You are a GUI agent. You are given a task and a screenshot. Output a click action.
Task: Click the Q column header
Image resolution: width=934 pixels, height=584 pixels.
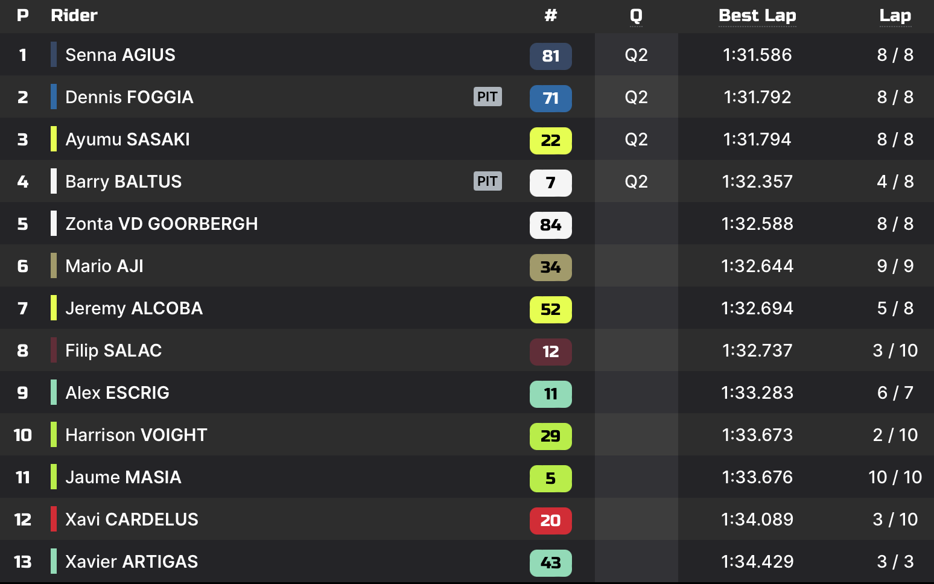click(636, 16)
